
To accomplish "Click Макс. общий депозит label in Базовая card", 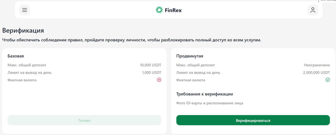I will (27, 65).
